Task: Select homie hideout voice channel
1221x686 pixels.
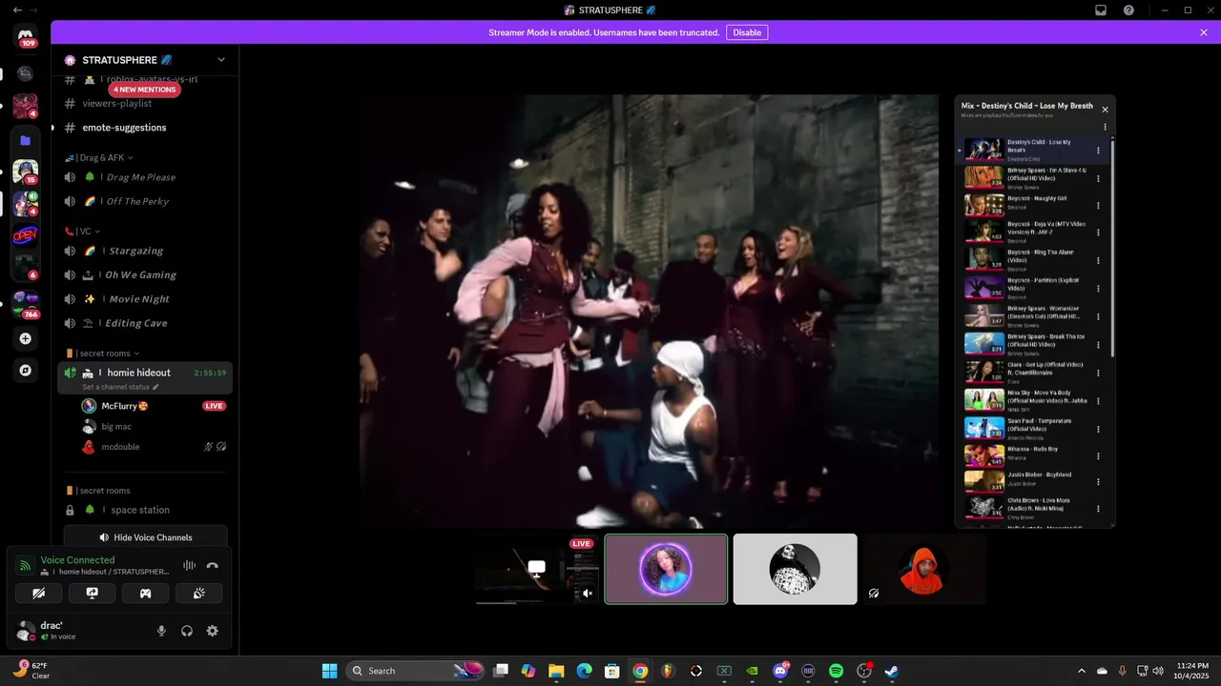Action: point(145,378)
